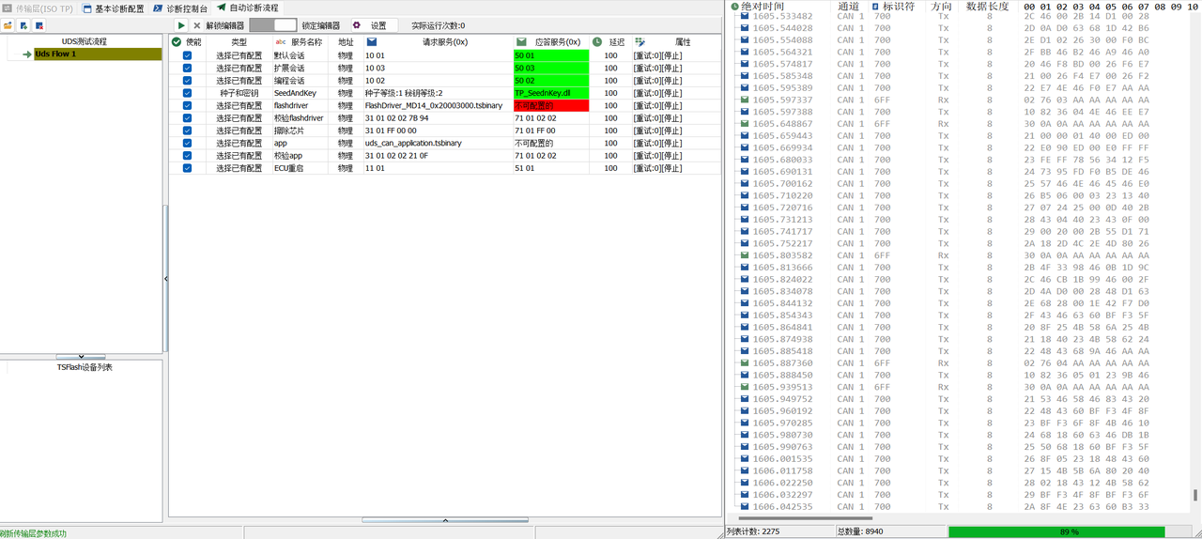Select the TP_SeednKey.dll response cell

[551, 93]
